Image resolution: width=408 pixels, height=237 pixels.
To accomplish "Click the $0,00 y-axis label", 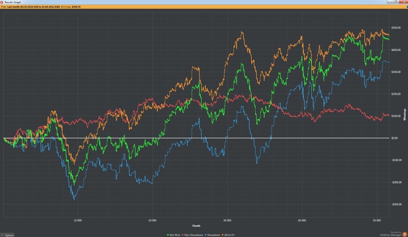I will point(395,138).
